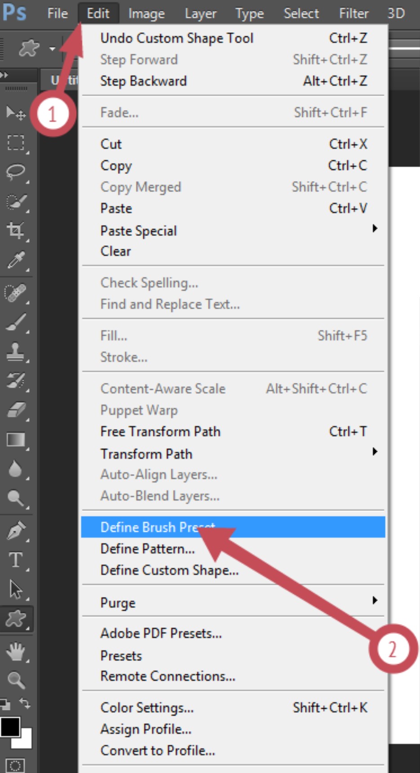Open the custom shape preset picker arrow
The height and width of the screenshot is (773, 420).
[x=53, y=48]
